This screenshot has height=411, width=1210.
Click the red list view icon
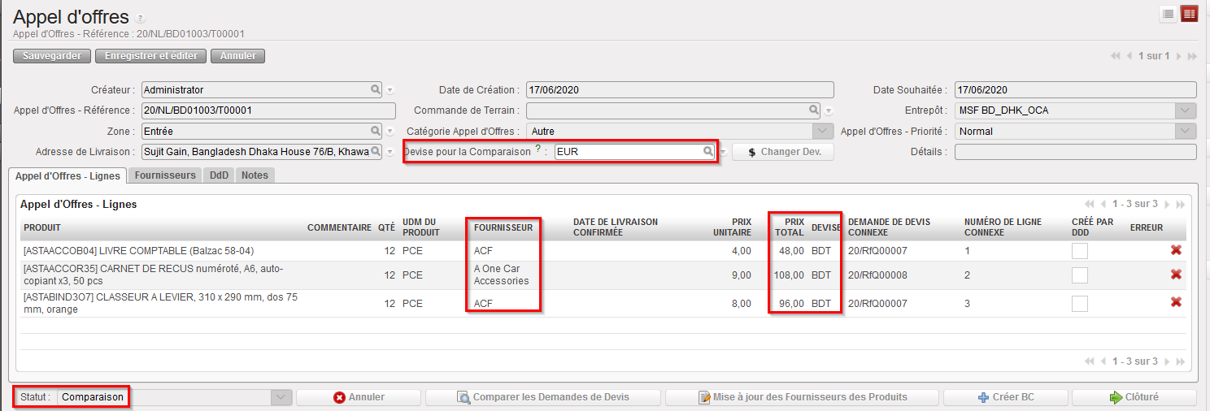pos(1190,14)
